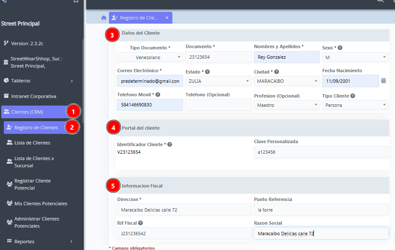Click the Clave Personalizada input field

(321, 152)
